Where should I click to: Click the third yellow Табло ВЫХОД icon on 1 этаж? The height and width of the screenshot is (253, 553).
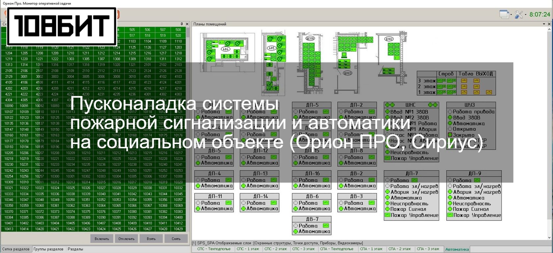489,92
